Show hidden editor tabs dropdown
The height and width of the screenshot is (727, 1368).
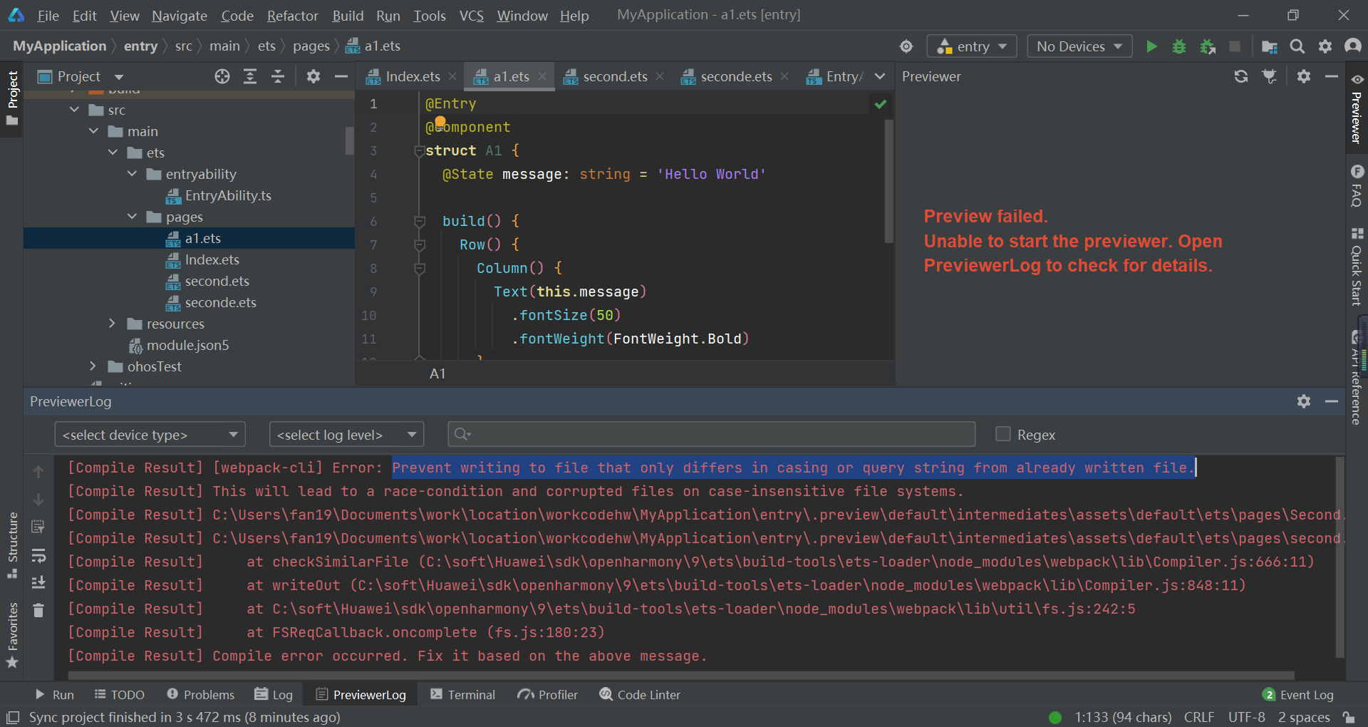pyautogui.click(x=880, y=76)
